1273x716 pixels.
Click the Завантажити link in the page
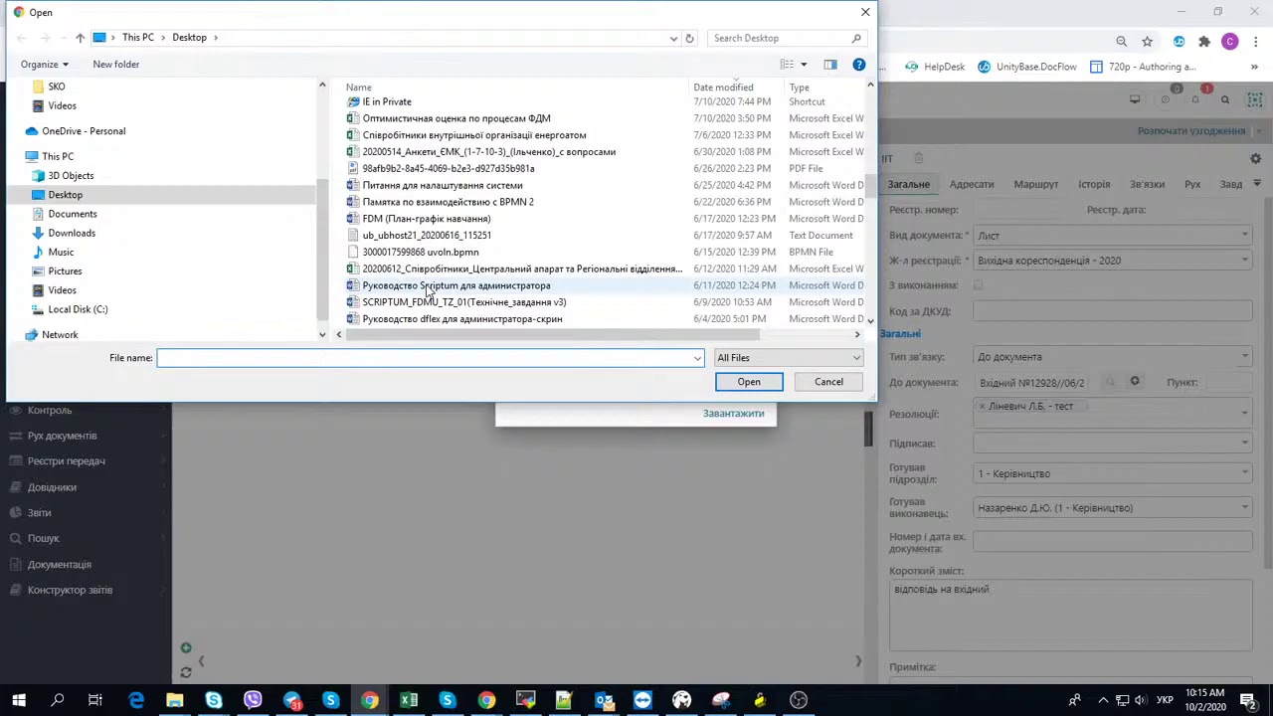click(733, 414)
